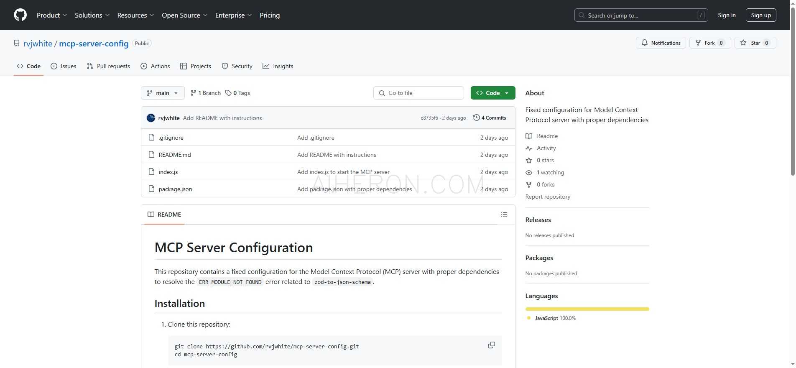796x368 pixels.
Task: Open the Packages heading link
Action: click(539, 258)
